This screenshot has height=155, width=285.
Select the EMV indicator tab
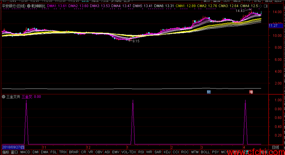tap(116, 152)
